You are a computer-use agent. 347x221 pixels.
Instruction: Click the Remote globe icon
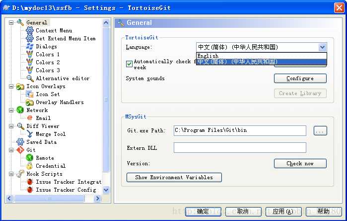tap(30, 158)
